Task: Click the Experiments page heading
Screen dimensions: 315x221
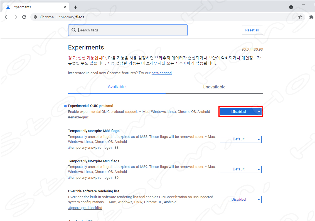Action: pos(86,47)
